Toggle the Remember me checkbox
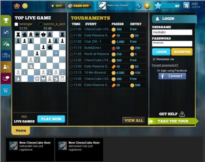Screen dimensions: 205x162 coord(154,59)
